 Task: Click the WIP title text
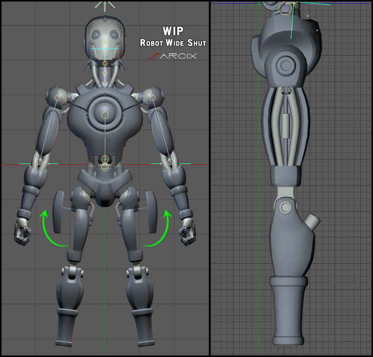click(173, 31)
